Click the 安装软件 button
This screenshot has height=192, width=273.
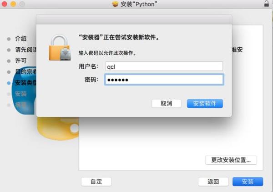pos(205,104)
